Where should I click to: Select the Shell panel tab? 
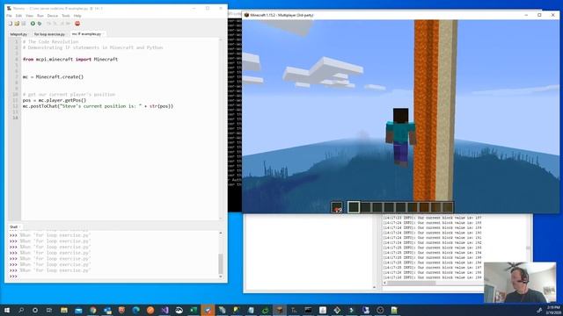point(14,226)
